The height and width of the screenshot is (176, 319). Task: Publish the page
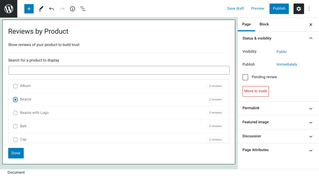pos(279,9)
